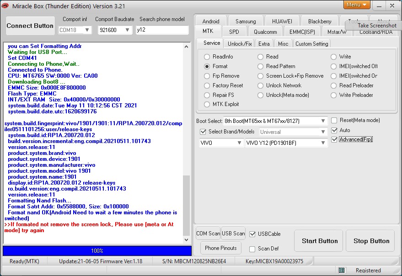Open the MTK tab
Image resolution: width=402 pixels, height=276 pixels.
(x=208, y=31)
